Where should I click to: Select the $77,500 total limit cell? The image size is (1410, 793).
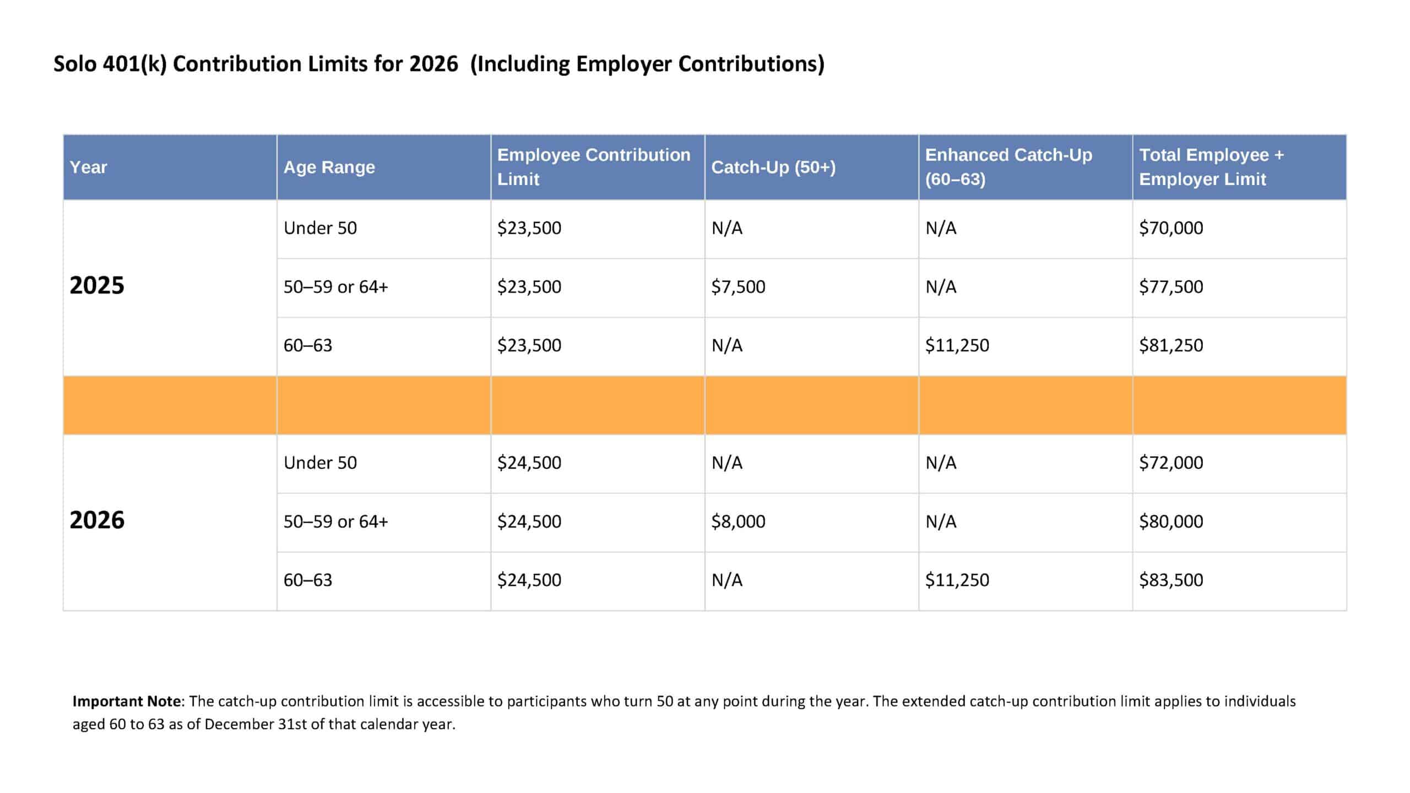point(1171,287)
